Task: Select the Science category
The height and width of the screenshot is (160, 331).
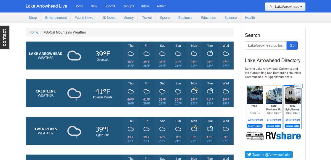Action: (x=231, y=18)
